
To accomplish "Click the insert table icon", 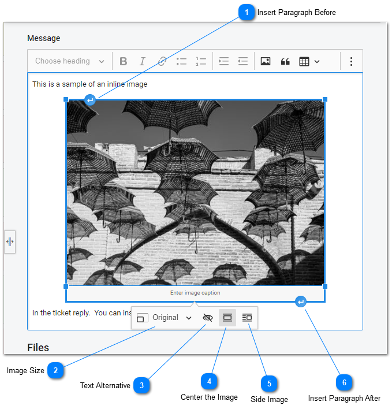I will [x=304, y=62].
